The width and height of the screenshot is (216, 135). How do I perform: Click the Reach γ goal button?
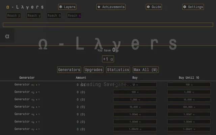[x=34, y=16]
